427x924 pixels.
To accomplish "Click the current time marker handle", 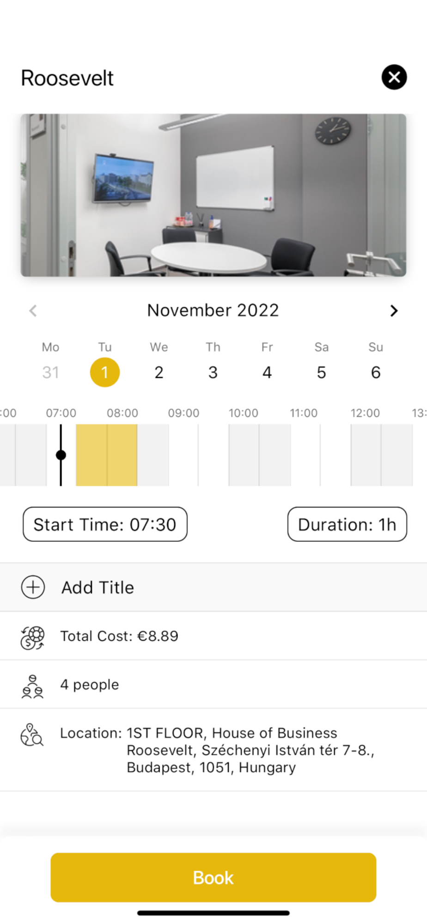I will [61, 455].
